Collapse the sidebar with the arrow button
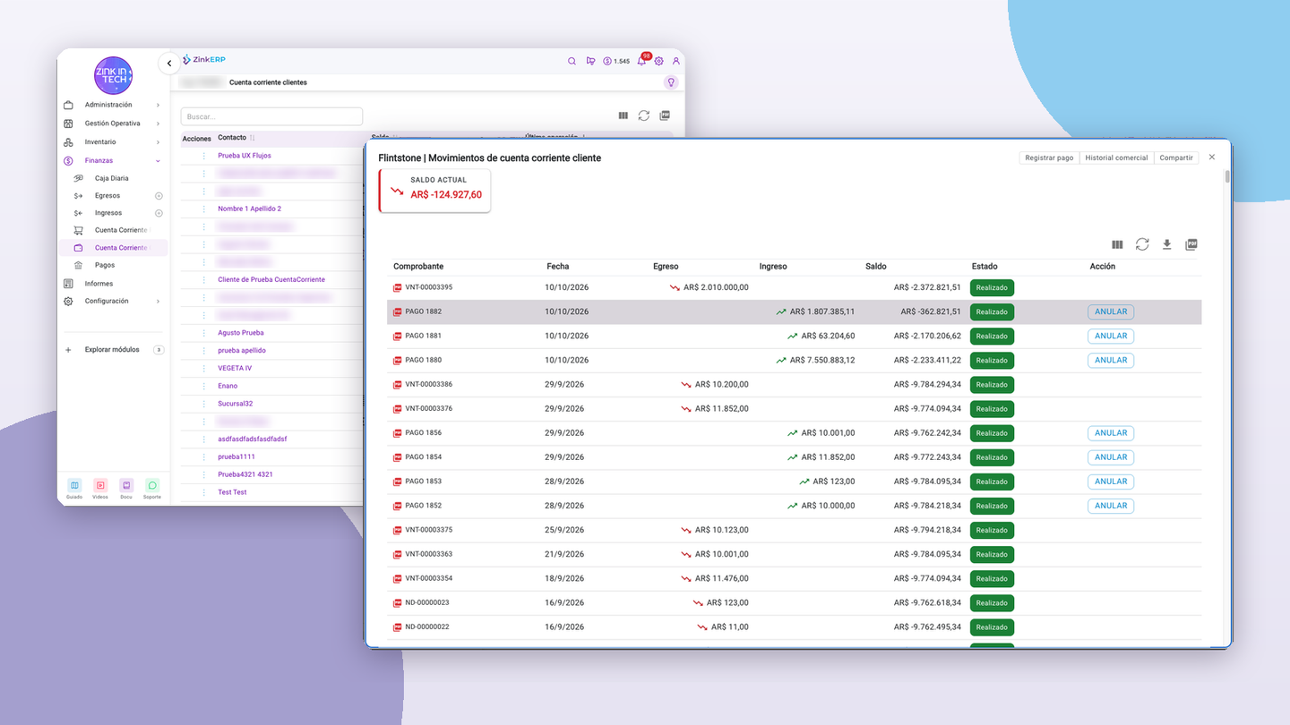The image size is (1290, 725). [169, 64]
